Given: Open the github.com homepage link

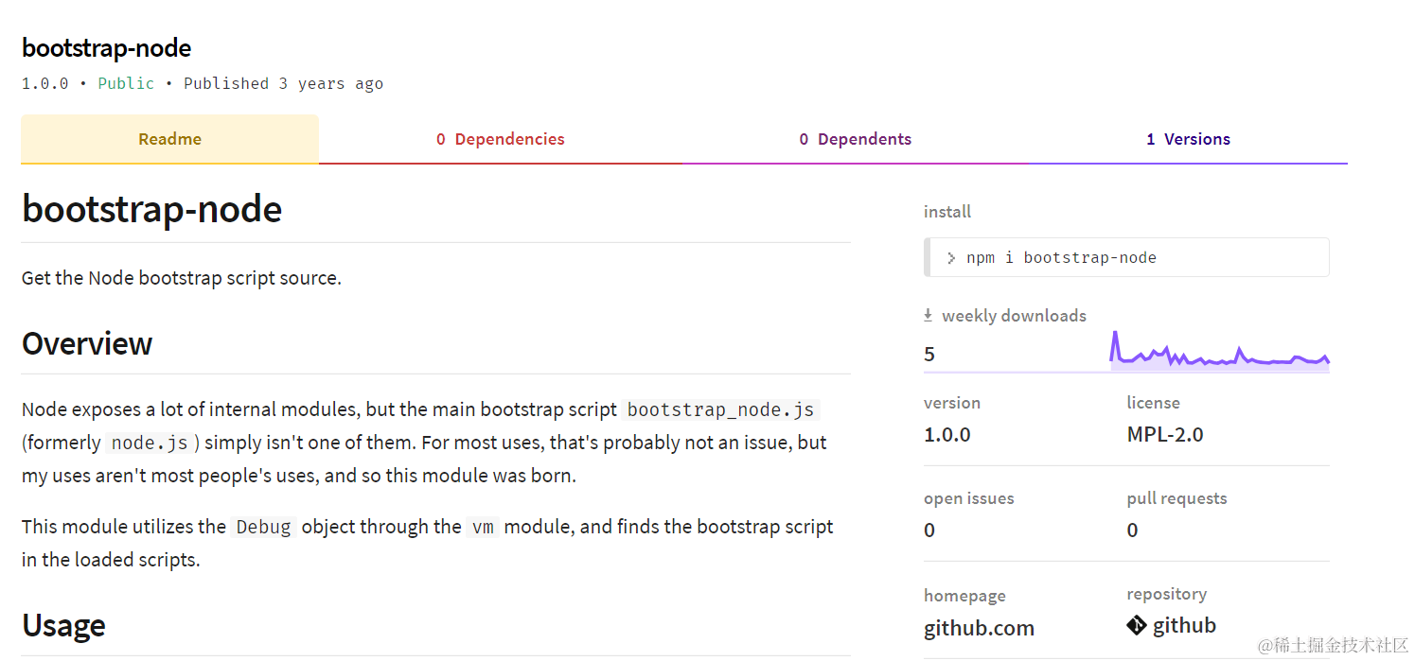Looking at the screenshot, I should coord(979,627).
